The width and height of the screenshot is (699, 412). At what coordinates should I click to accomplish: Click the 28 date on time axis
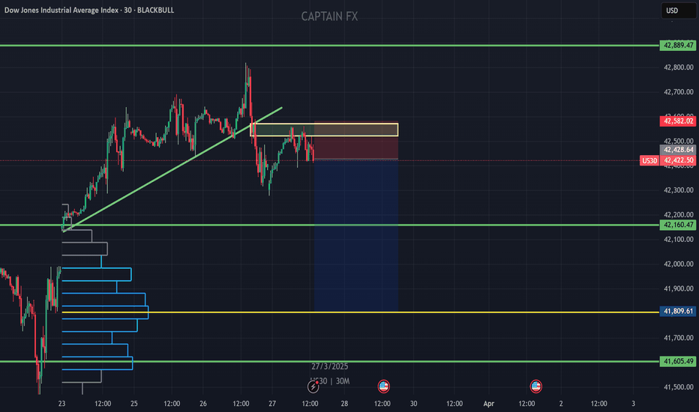[344, 404]
